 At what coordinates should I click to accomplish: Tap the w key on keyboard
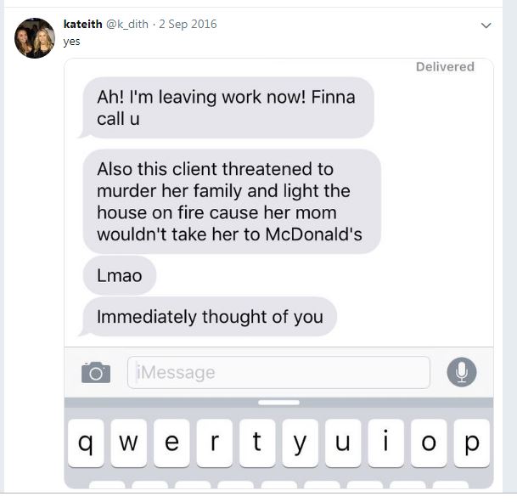(128, 443)
